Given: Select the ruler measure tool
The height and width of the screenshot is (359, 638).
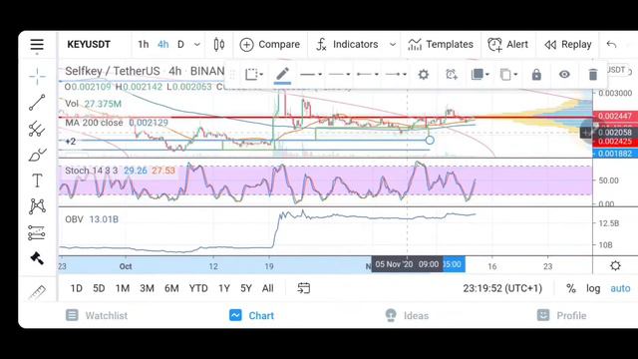Looking at the screenshot, I should click(x=37, y=292).
